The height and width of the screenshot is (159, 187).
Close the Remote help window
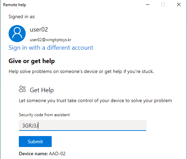[179, 5]
